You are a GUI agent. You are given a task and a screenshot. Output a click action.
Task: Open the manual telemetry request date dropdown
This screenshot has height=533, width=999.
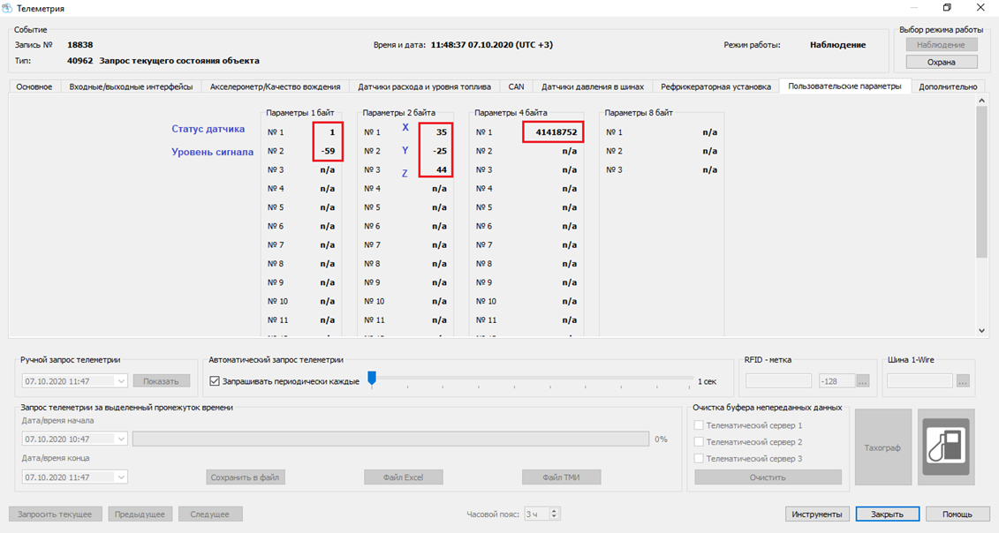121,381
